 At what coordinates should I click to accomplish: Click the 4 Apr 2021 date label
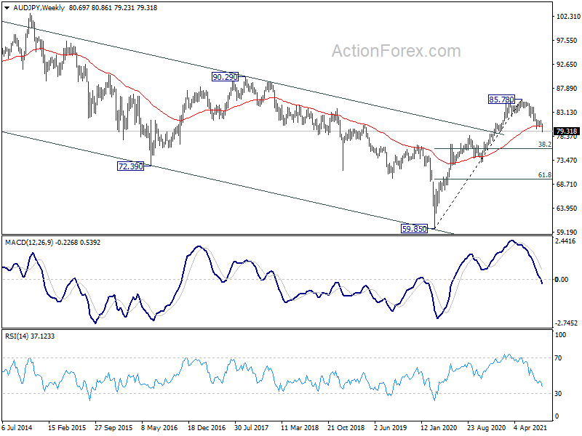tap(531, 428)
